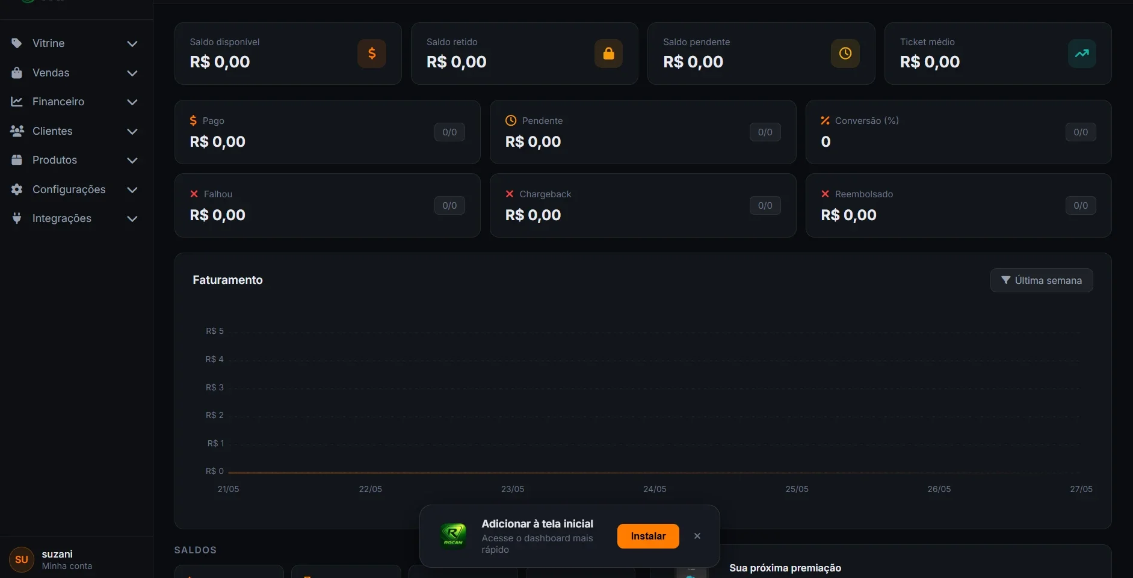The height and width of the screenshot is (578, 1133).
Task: Expand the Configurações menu chevron
Action: click(132, 190)
